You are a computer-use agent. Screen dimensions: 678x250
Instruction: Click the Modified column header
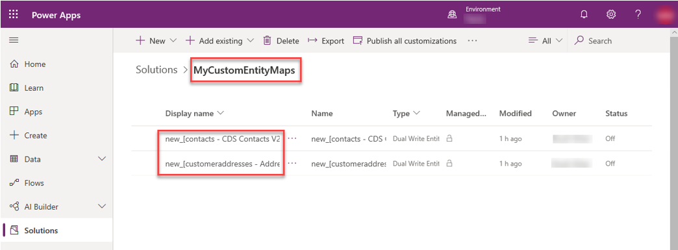point(516,114)
